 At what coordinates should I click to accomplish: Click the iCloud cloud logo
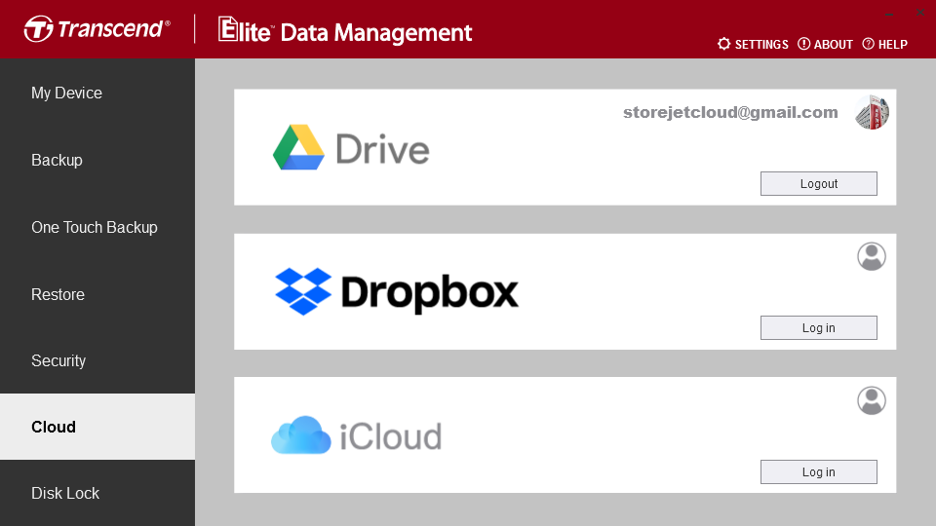(302, 435)
